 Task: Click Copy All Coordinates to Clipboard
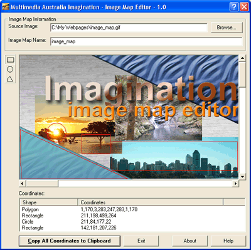[70, 241]
